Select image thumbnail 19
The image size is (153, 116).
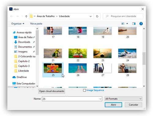[103, 31]
